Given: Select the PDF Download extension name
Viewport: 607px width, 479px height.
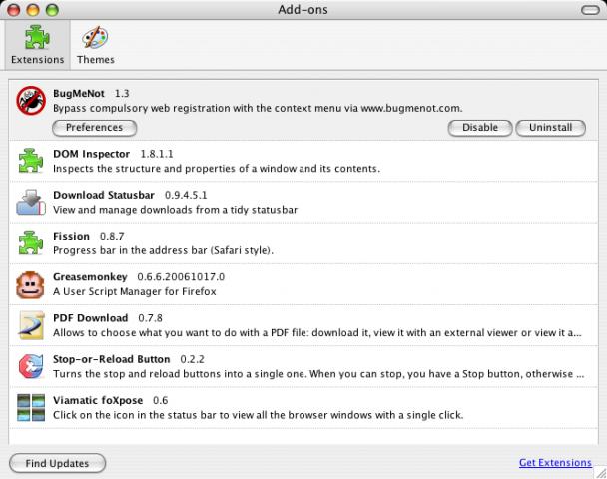Looking at the screenshot, I should coord(91,318).
